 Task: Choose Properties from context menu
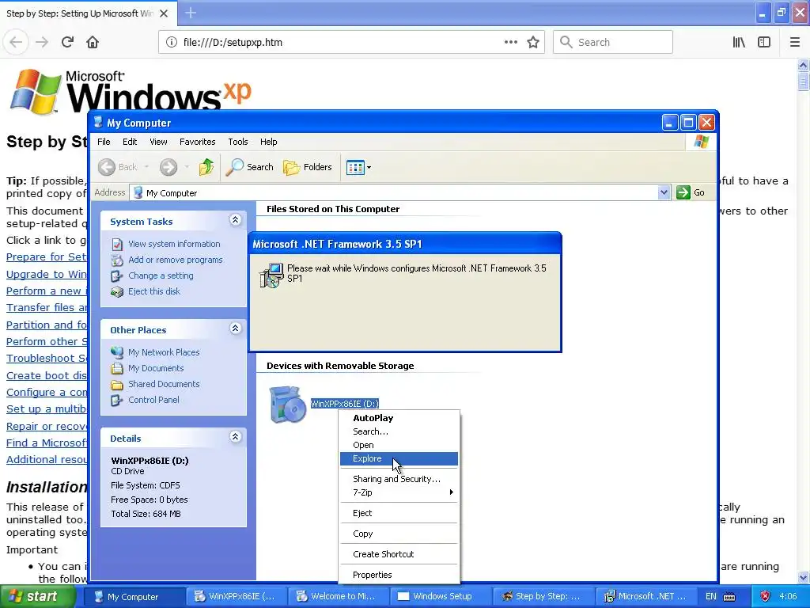coord(399,575)
